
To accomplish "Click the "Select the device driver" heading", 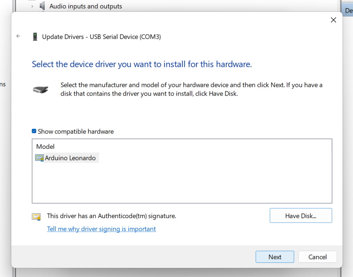I will pos(142,64).
